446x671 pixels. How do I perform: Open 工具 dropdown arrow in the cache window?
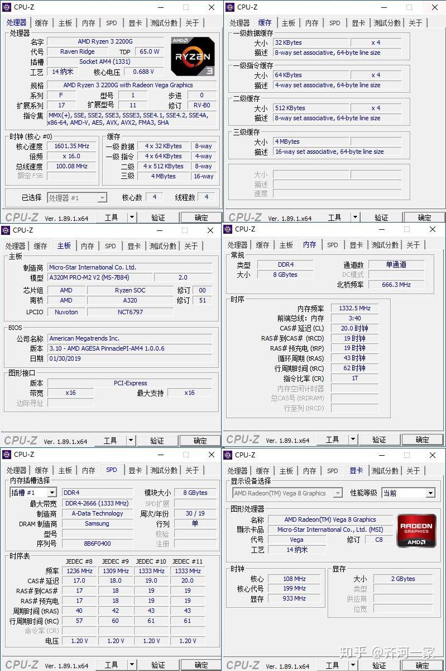point(355,218)
